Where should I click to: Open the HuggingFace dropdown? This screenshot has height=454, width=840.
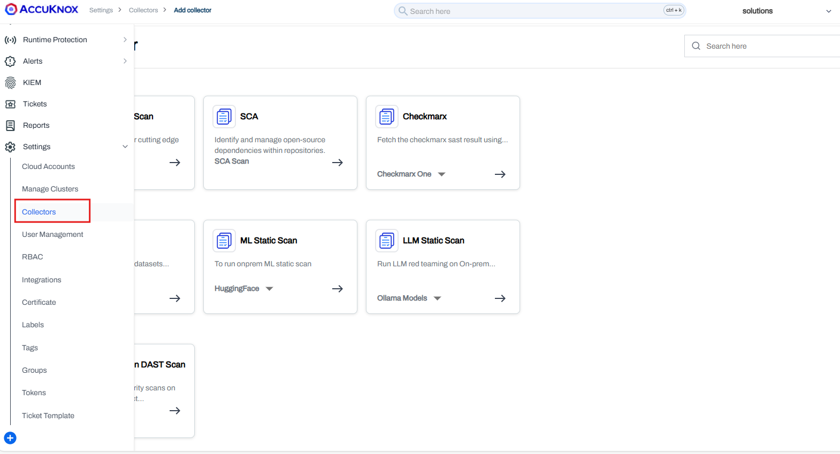tap(269, 289)
